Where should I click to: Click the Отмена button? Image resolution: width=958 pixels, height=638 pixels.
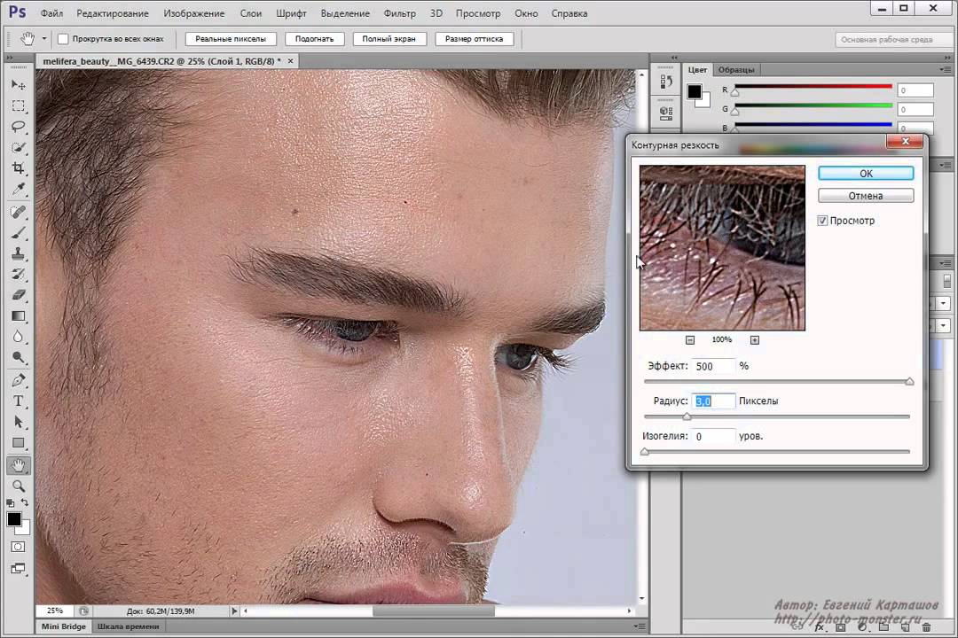click(x=866, y=196)
